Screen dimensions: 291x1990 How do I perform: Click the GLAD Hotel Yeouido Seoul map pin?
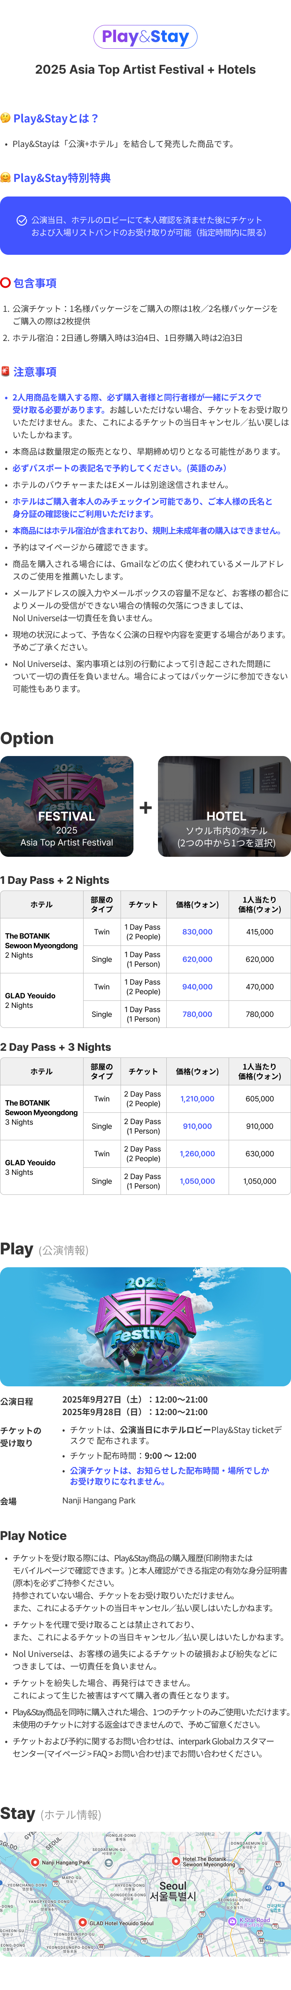tap(83, 1922)
